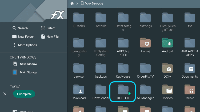Viewport: 200px width, 112px height.
Task: Open the Downloader folder
Action: (x=101, y=92)
